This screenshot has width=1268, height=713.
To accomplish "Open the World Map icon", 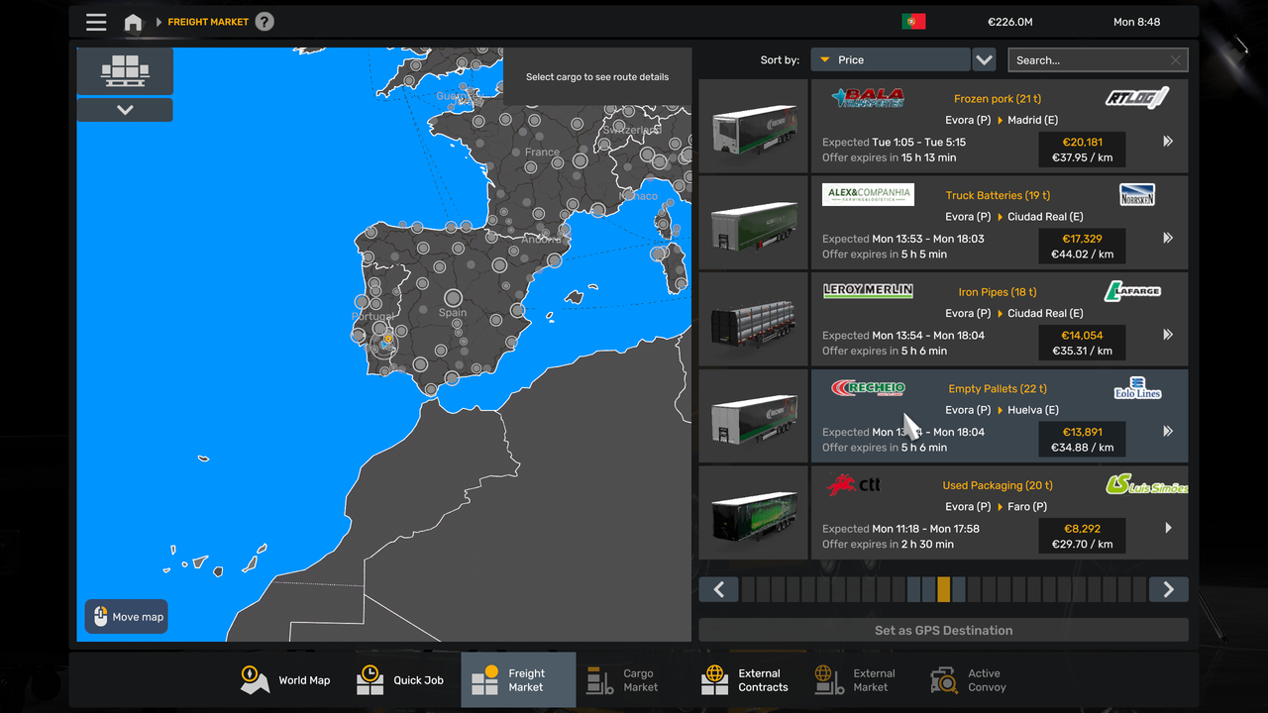I will click(x=254, y=679).
